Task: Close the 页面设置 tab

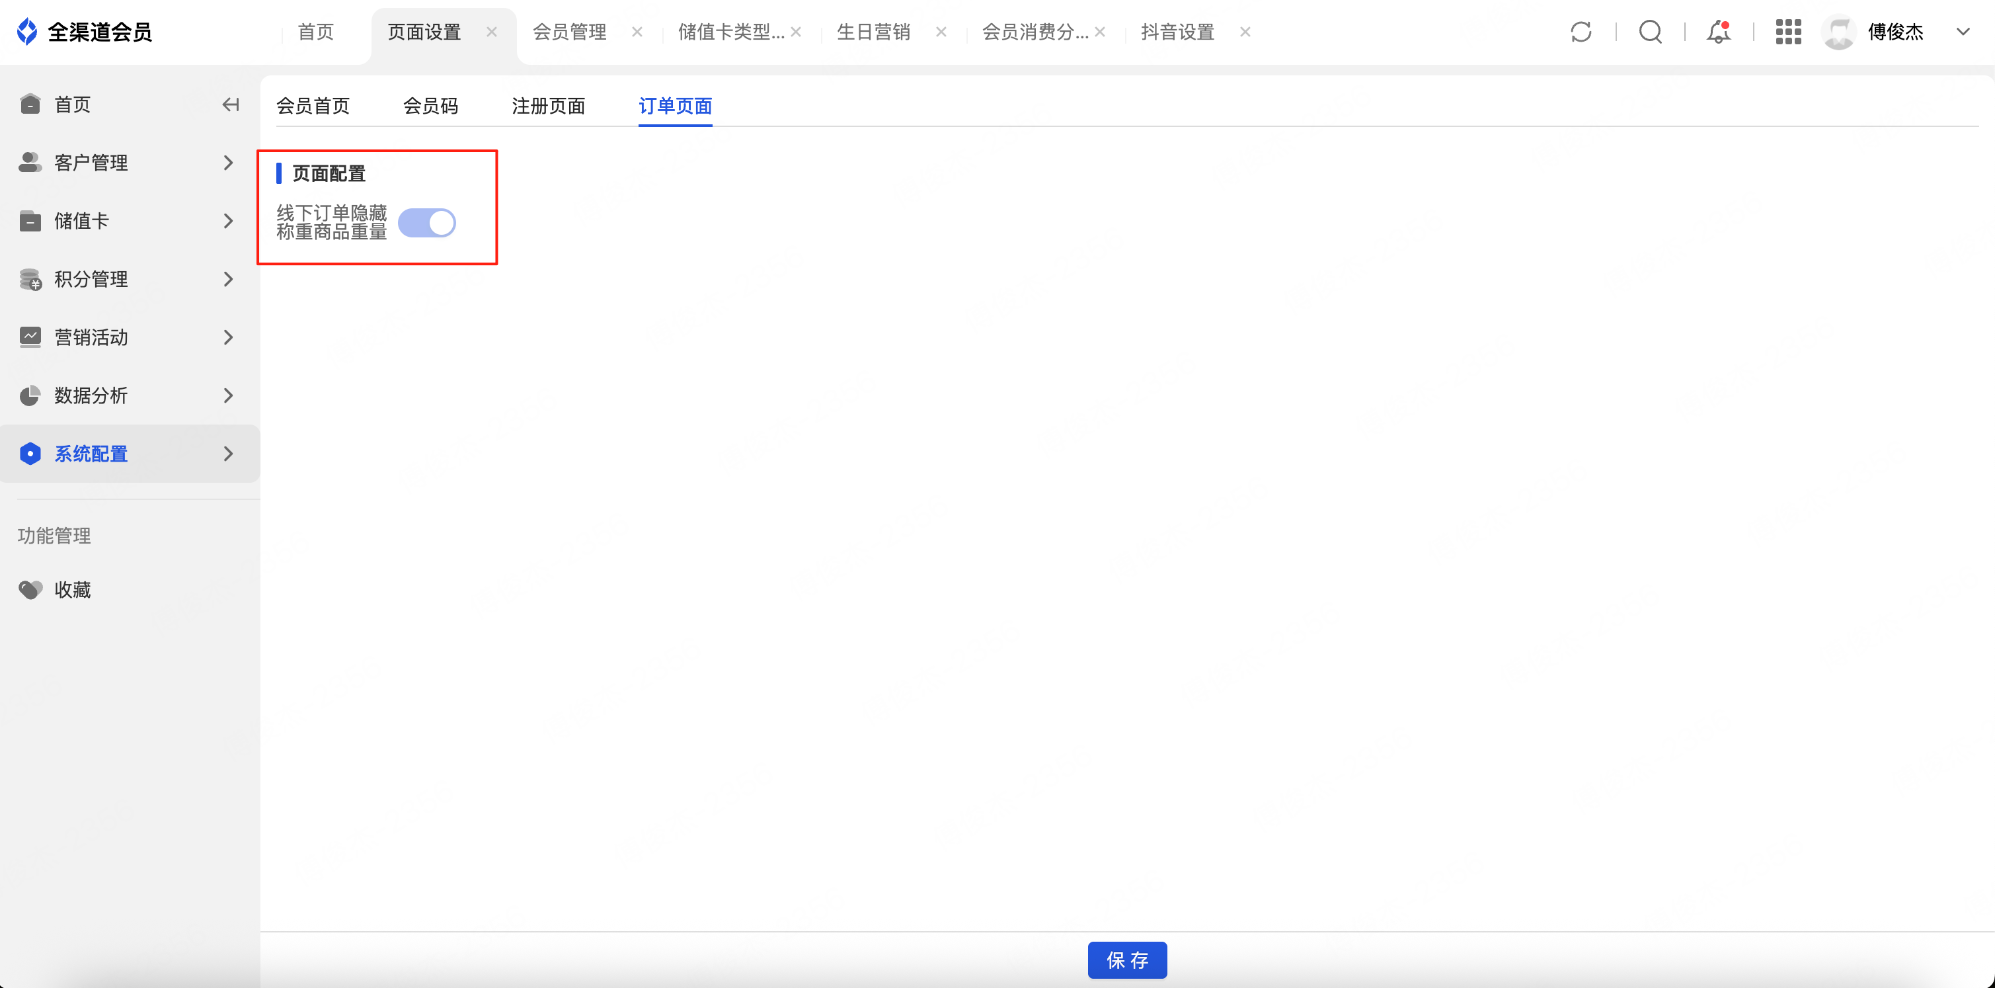Action: (492, 32)
